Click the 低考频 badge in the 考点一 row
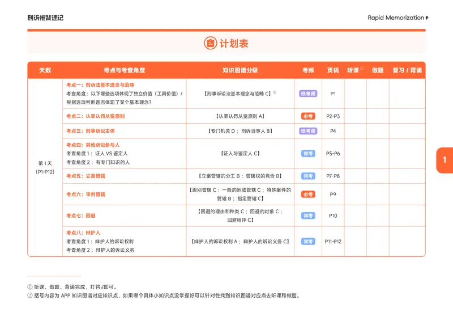This screenshot has width=453, height=321. [x=308, y=94]
